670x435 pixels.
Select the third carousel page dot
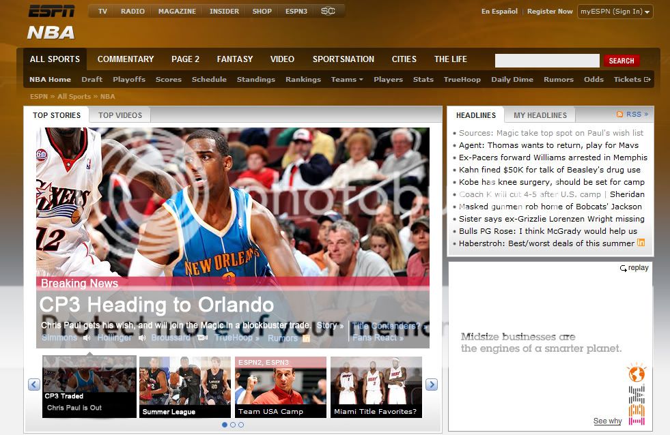tap(241, 425)
